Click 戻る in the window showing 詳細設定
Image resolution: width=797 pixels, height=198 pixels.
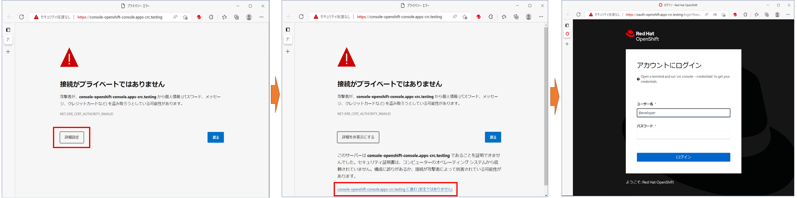(215, 137)
